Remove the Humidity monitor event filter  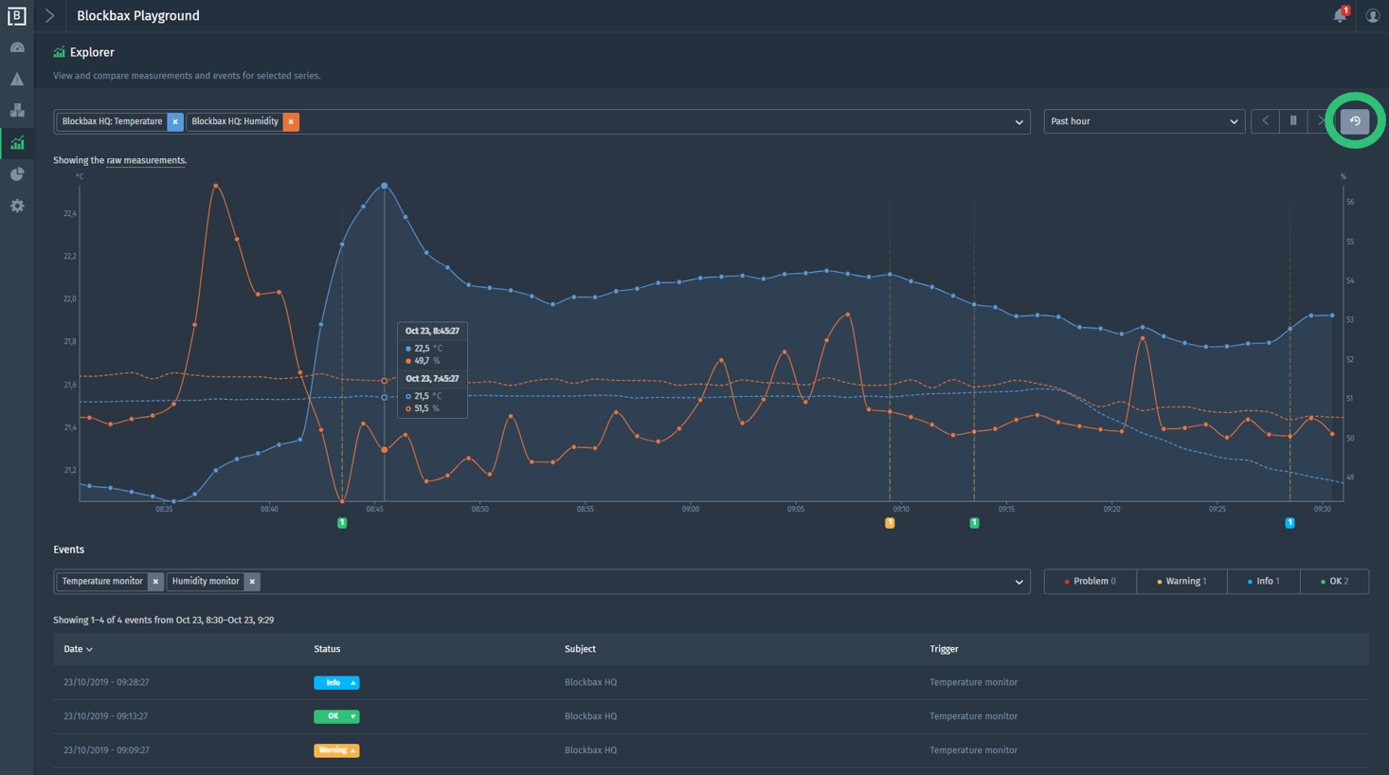pos(252,582)
